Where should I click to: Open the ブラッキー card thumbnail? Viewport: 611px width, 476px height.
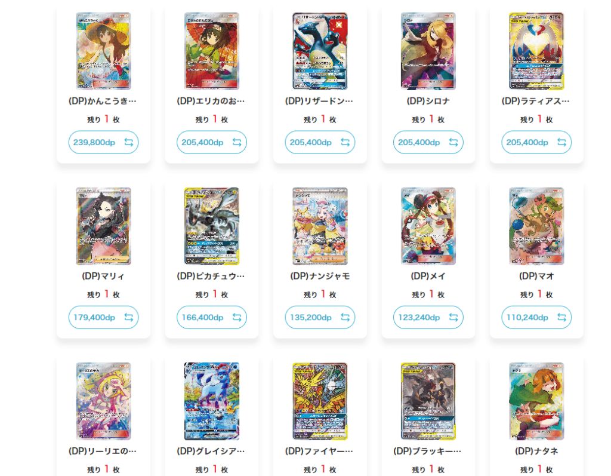coord(428,401)
